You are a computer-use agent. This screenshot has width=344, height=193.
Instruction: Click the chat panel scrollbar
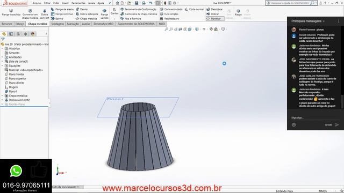click(x=342, y=101)
